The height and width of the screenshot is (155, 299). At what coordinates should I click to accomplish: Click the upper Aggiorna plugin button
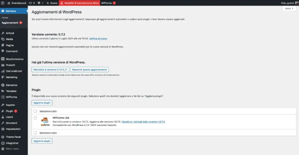pos(42,103)
